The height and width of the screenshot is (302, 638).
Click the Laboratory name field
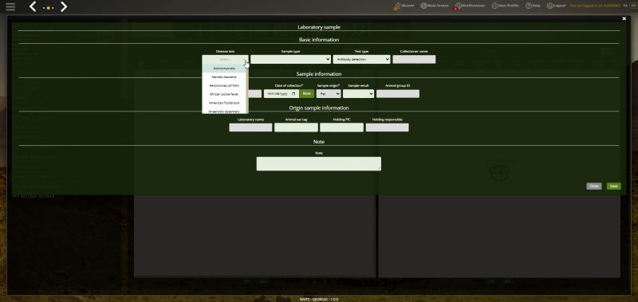coord(250,127)
